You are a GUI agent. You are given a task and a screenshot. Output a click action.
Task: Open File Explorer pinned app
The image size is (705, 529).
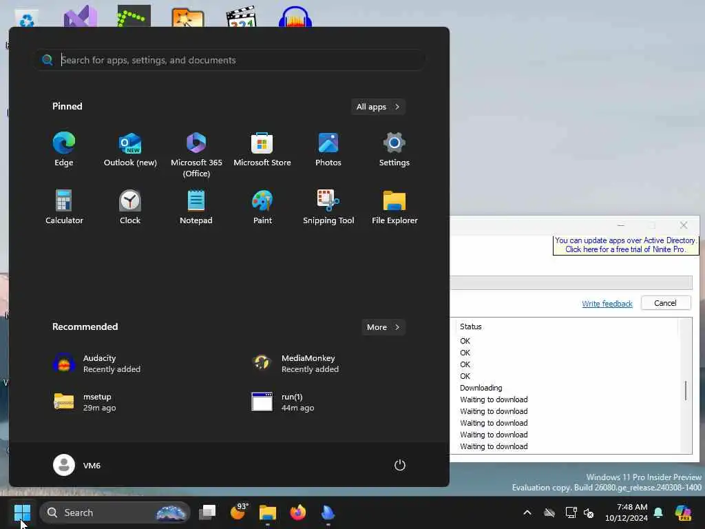coord(394,207)
